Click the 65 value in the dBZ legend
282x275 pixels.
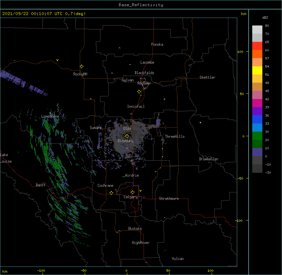(x=267, y=42)
